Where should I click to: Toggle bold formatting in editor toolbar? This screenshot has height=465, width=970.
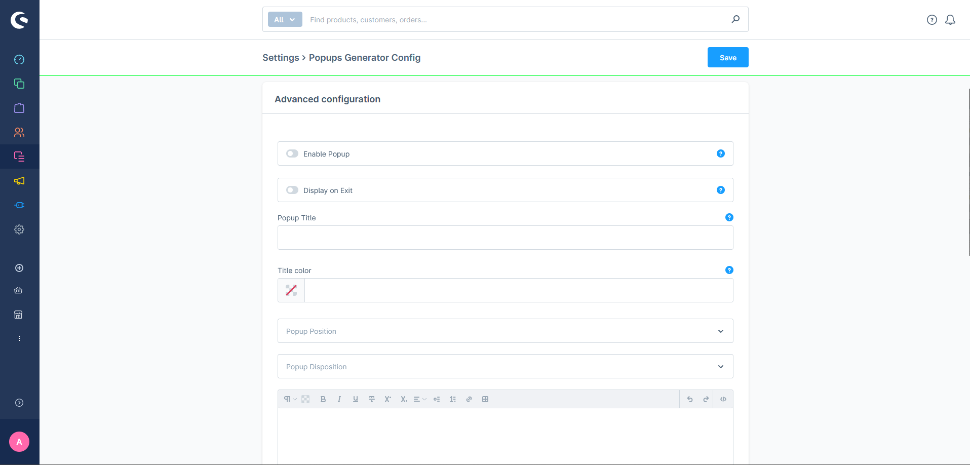323,399
